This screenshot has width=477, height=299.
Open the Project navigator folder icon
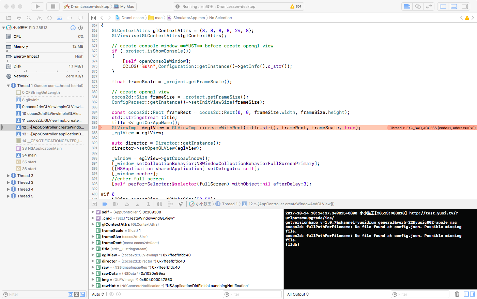(9, 18)
